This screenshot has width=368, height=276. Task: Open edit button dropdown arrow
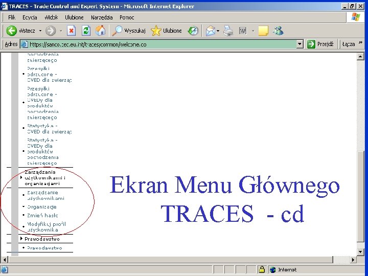coord(253,31)
